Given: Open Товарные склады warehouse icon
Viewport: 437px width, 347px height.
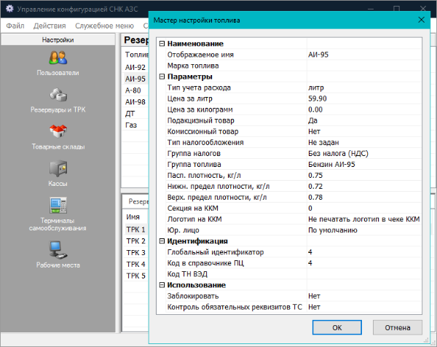Looking at the screenshot, I should click(58, 132).
